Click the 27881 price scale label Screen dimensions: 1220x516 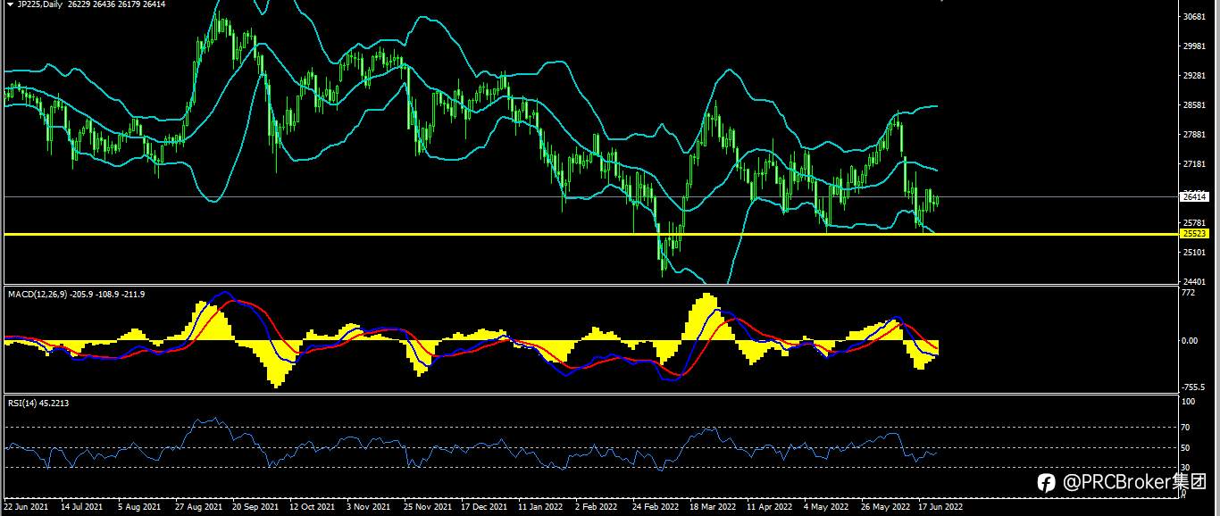point(1193,135)
